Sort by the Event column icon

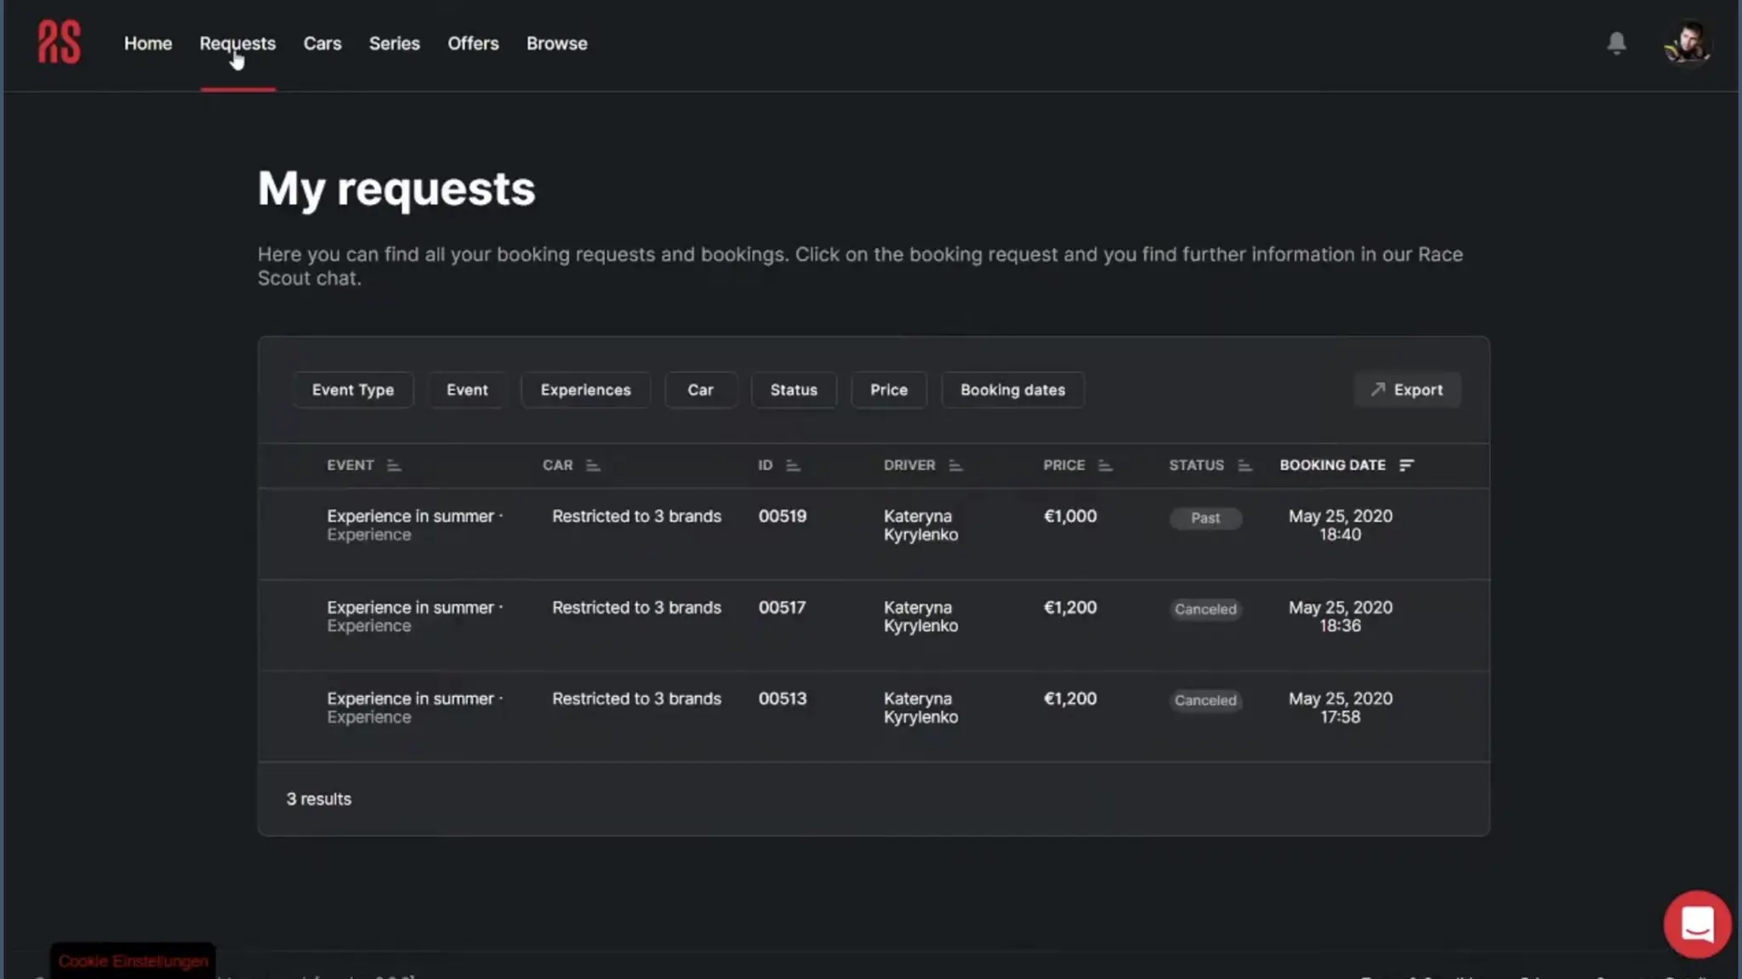click(x=393, y=465)
